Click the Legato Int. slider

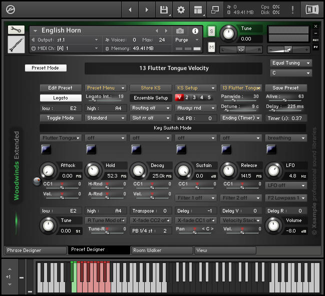click(105, 100)
